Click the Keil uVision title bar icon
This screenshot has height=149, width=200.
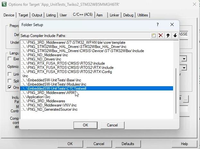(4, 4)
